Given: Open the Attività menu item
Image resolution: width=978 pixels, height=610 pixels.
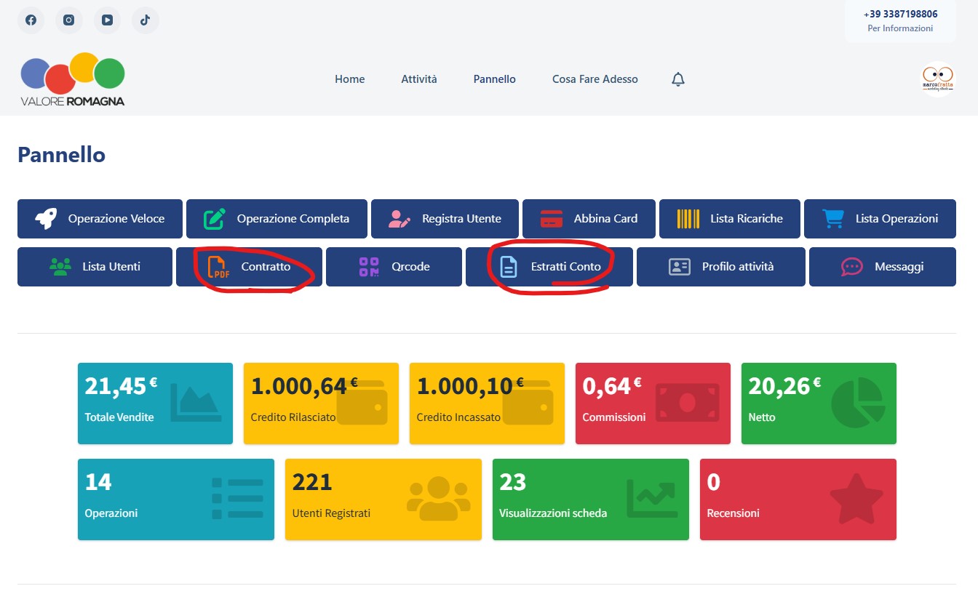Looking at the screenshot, I should 419,79.
